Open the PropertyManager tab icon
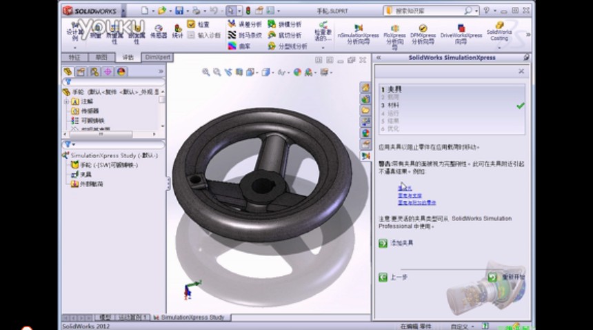This screenshot has height=330, width=593. [x=81, y=72]
